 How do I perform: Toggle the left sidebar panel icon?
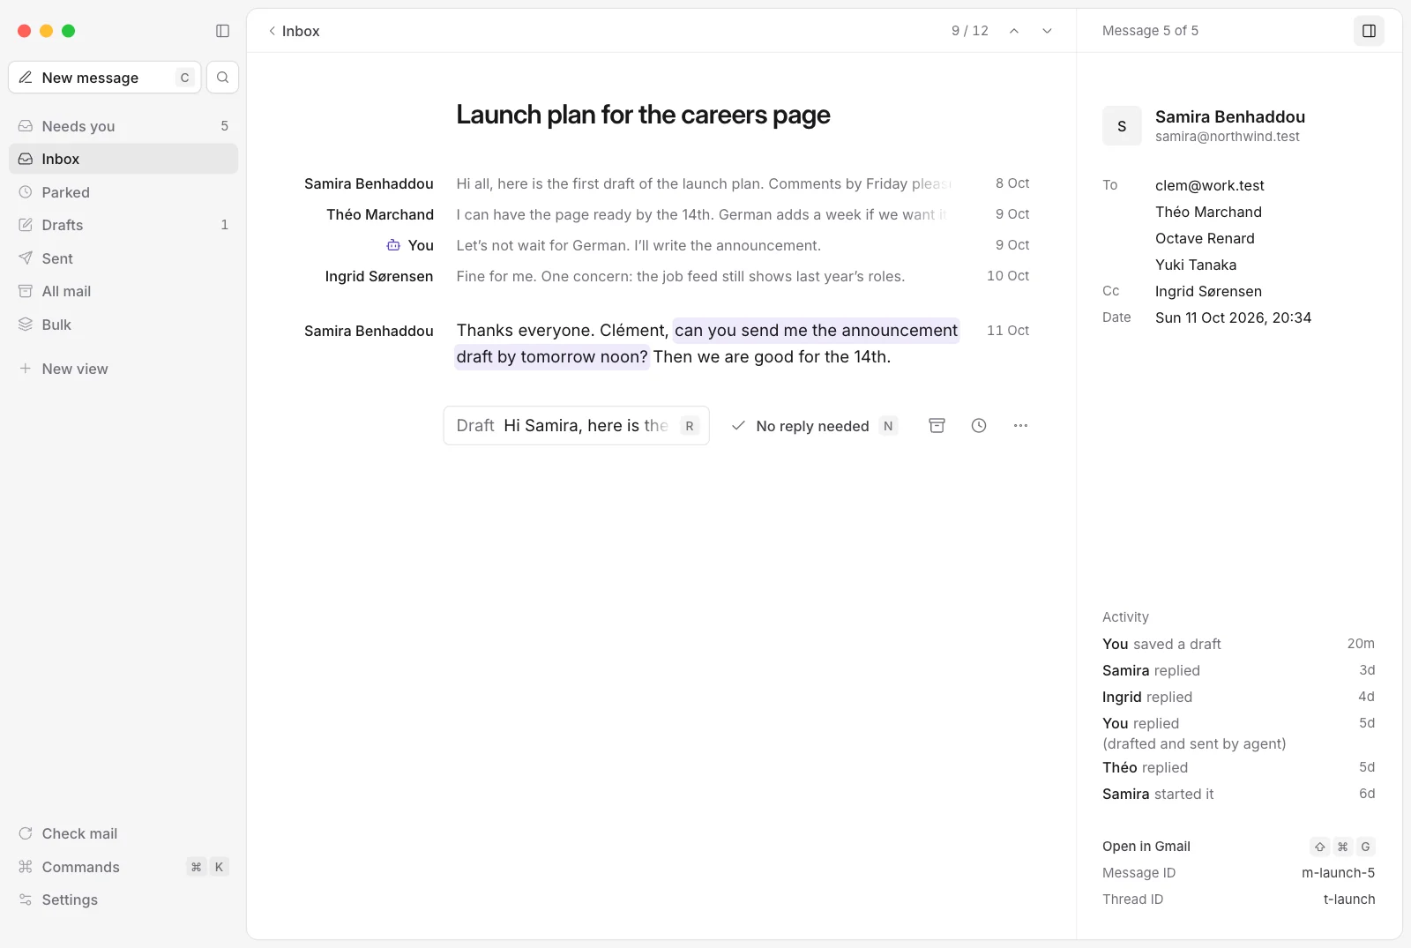click(222, 31)
